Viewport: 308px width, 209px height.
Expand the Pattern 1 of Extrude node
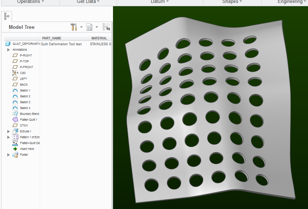click(8, 137)
